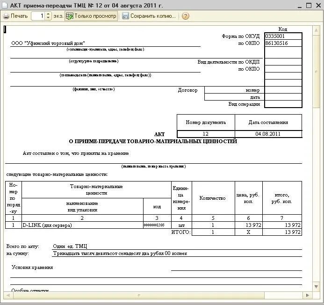This screenshot has height=305, width=324.
Task: Select document number 12 cell
Action: (x=206, y=134)
